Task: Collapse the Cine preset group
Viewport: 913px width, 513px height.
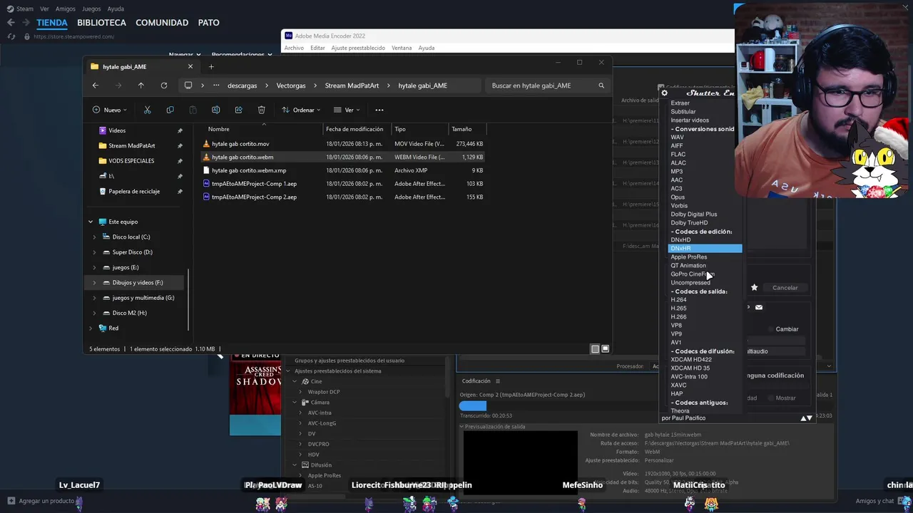Action: tap(295, 381)
